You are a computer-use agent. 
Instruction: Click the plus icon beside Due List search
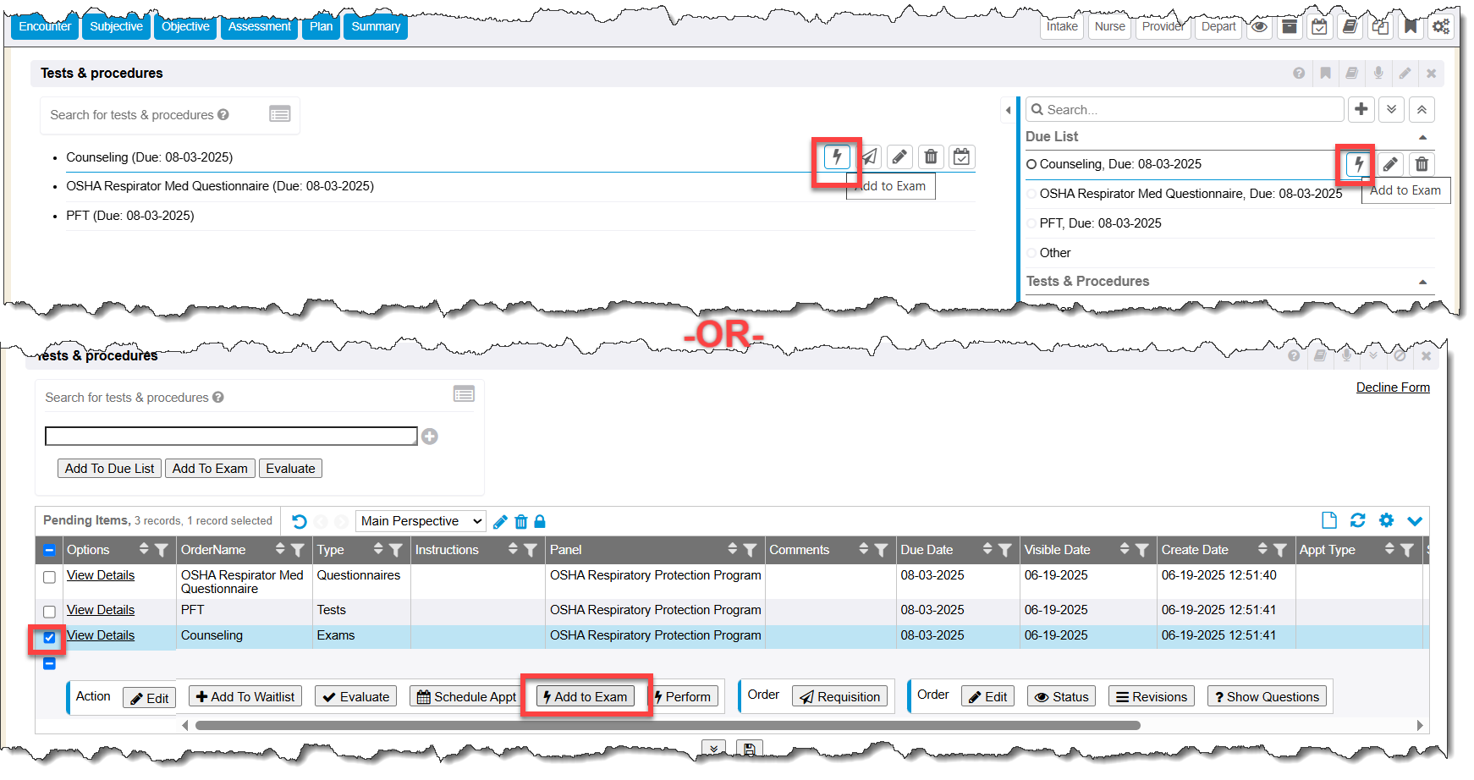[x=1361, y=109]
